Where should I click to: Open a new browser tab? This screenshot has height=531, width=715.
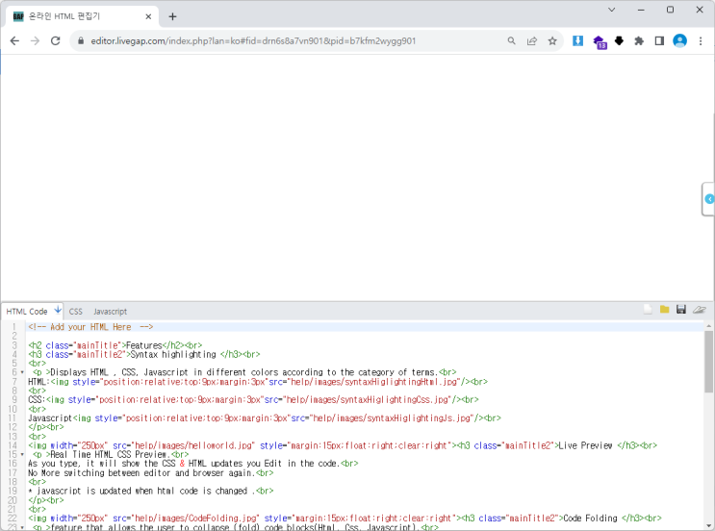tap(172, 17)
